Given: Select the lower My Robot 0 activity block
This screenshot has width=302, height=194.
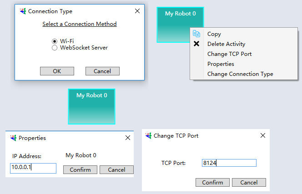Looking at the screenshot, I should pyautogui.click(x=92, y=106).
